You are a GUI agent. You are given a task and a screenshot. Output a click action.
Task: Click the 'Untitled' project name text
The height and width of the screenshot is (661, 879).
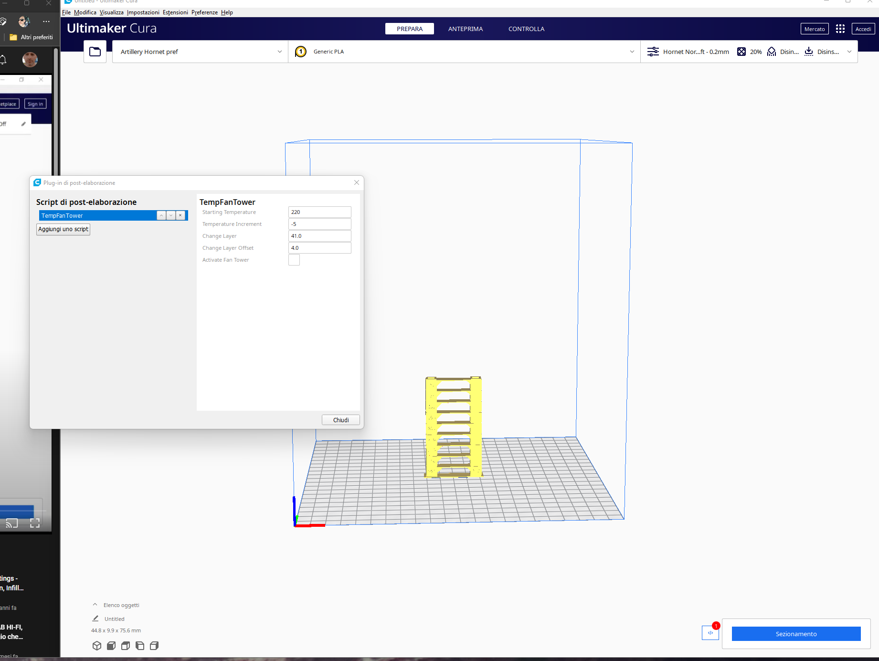[115, 619]
